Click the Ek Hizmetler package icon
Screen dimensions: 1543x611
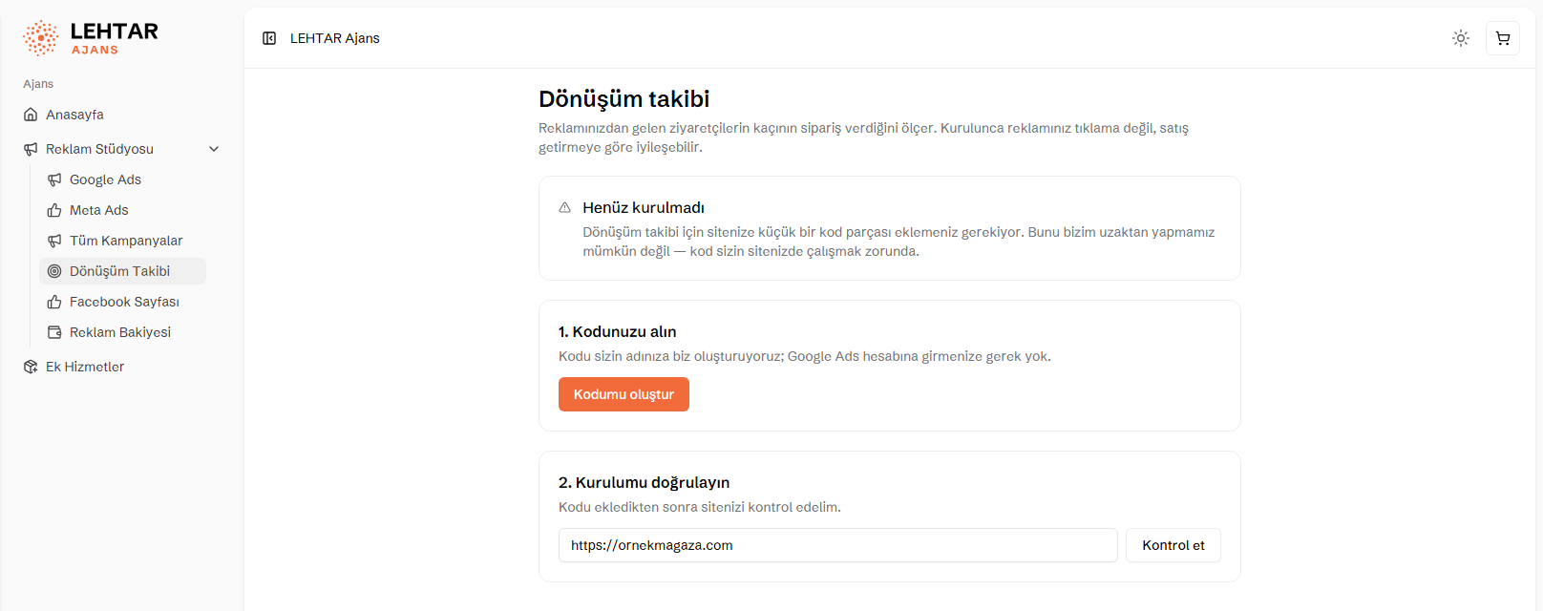point(31,367)
